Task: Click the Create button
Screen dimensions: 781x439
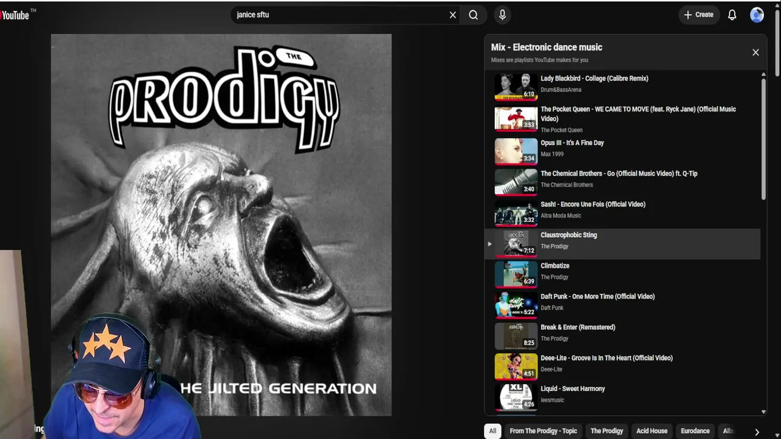Action: point(699,15)
